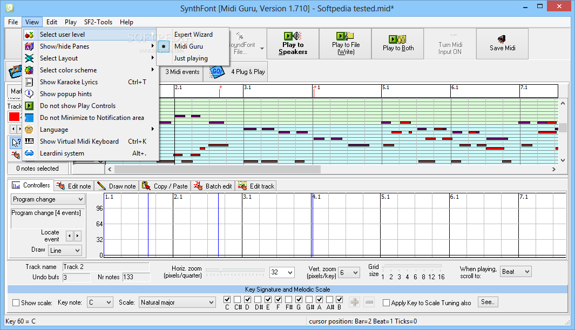Click the Show popup hints icon
This screenshot has height=330, width=575.
point(29,94)
